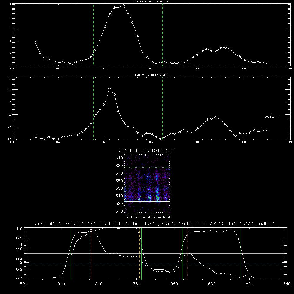Select the 'ave1 5.147' header value
The width and height of the screenshot is (294, 294).
coord(114,224)
